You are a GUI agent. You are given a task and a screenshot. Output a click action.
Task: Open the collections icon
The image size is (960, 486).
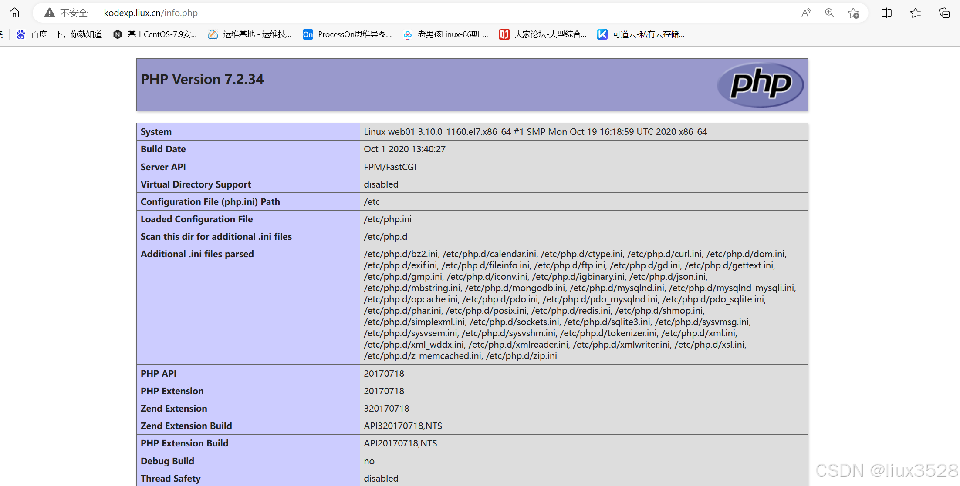click(x=944, y=13)
